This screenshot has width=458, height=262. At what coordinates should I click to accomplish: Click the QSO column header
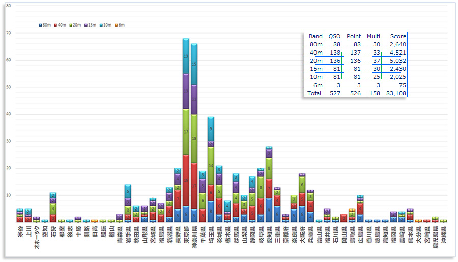(334, 36)
